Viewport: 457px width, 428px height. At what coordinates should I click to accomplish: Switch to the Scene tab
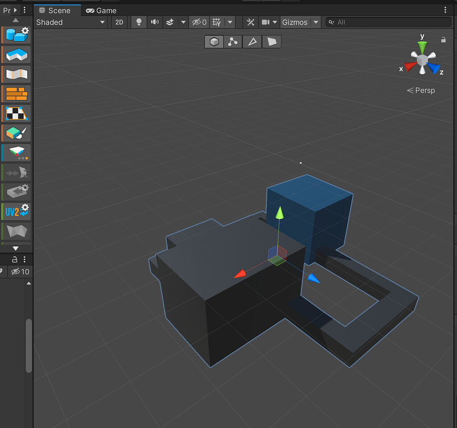(57, 10)
